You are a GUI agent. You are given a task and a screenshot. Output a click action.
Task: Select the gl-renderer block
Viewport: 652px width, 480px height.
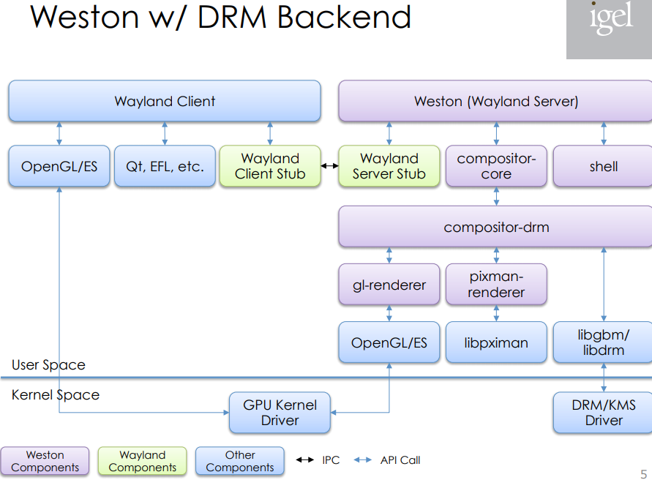point(389,284)
